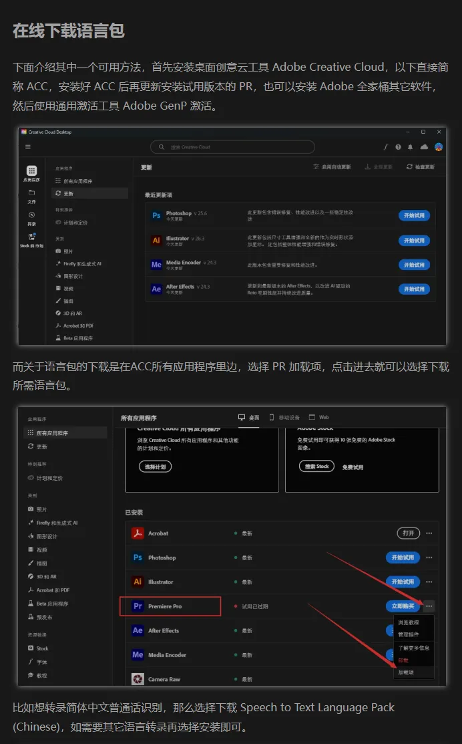Select the 应用程序 grid icon in left rail
462x744 pixels.
click(x=32, y=171)
